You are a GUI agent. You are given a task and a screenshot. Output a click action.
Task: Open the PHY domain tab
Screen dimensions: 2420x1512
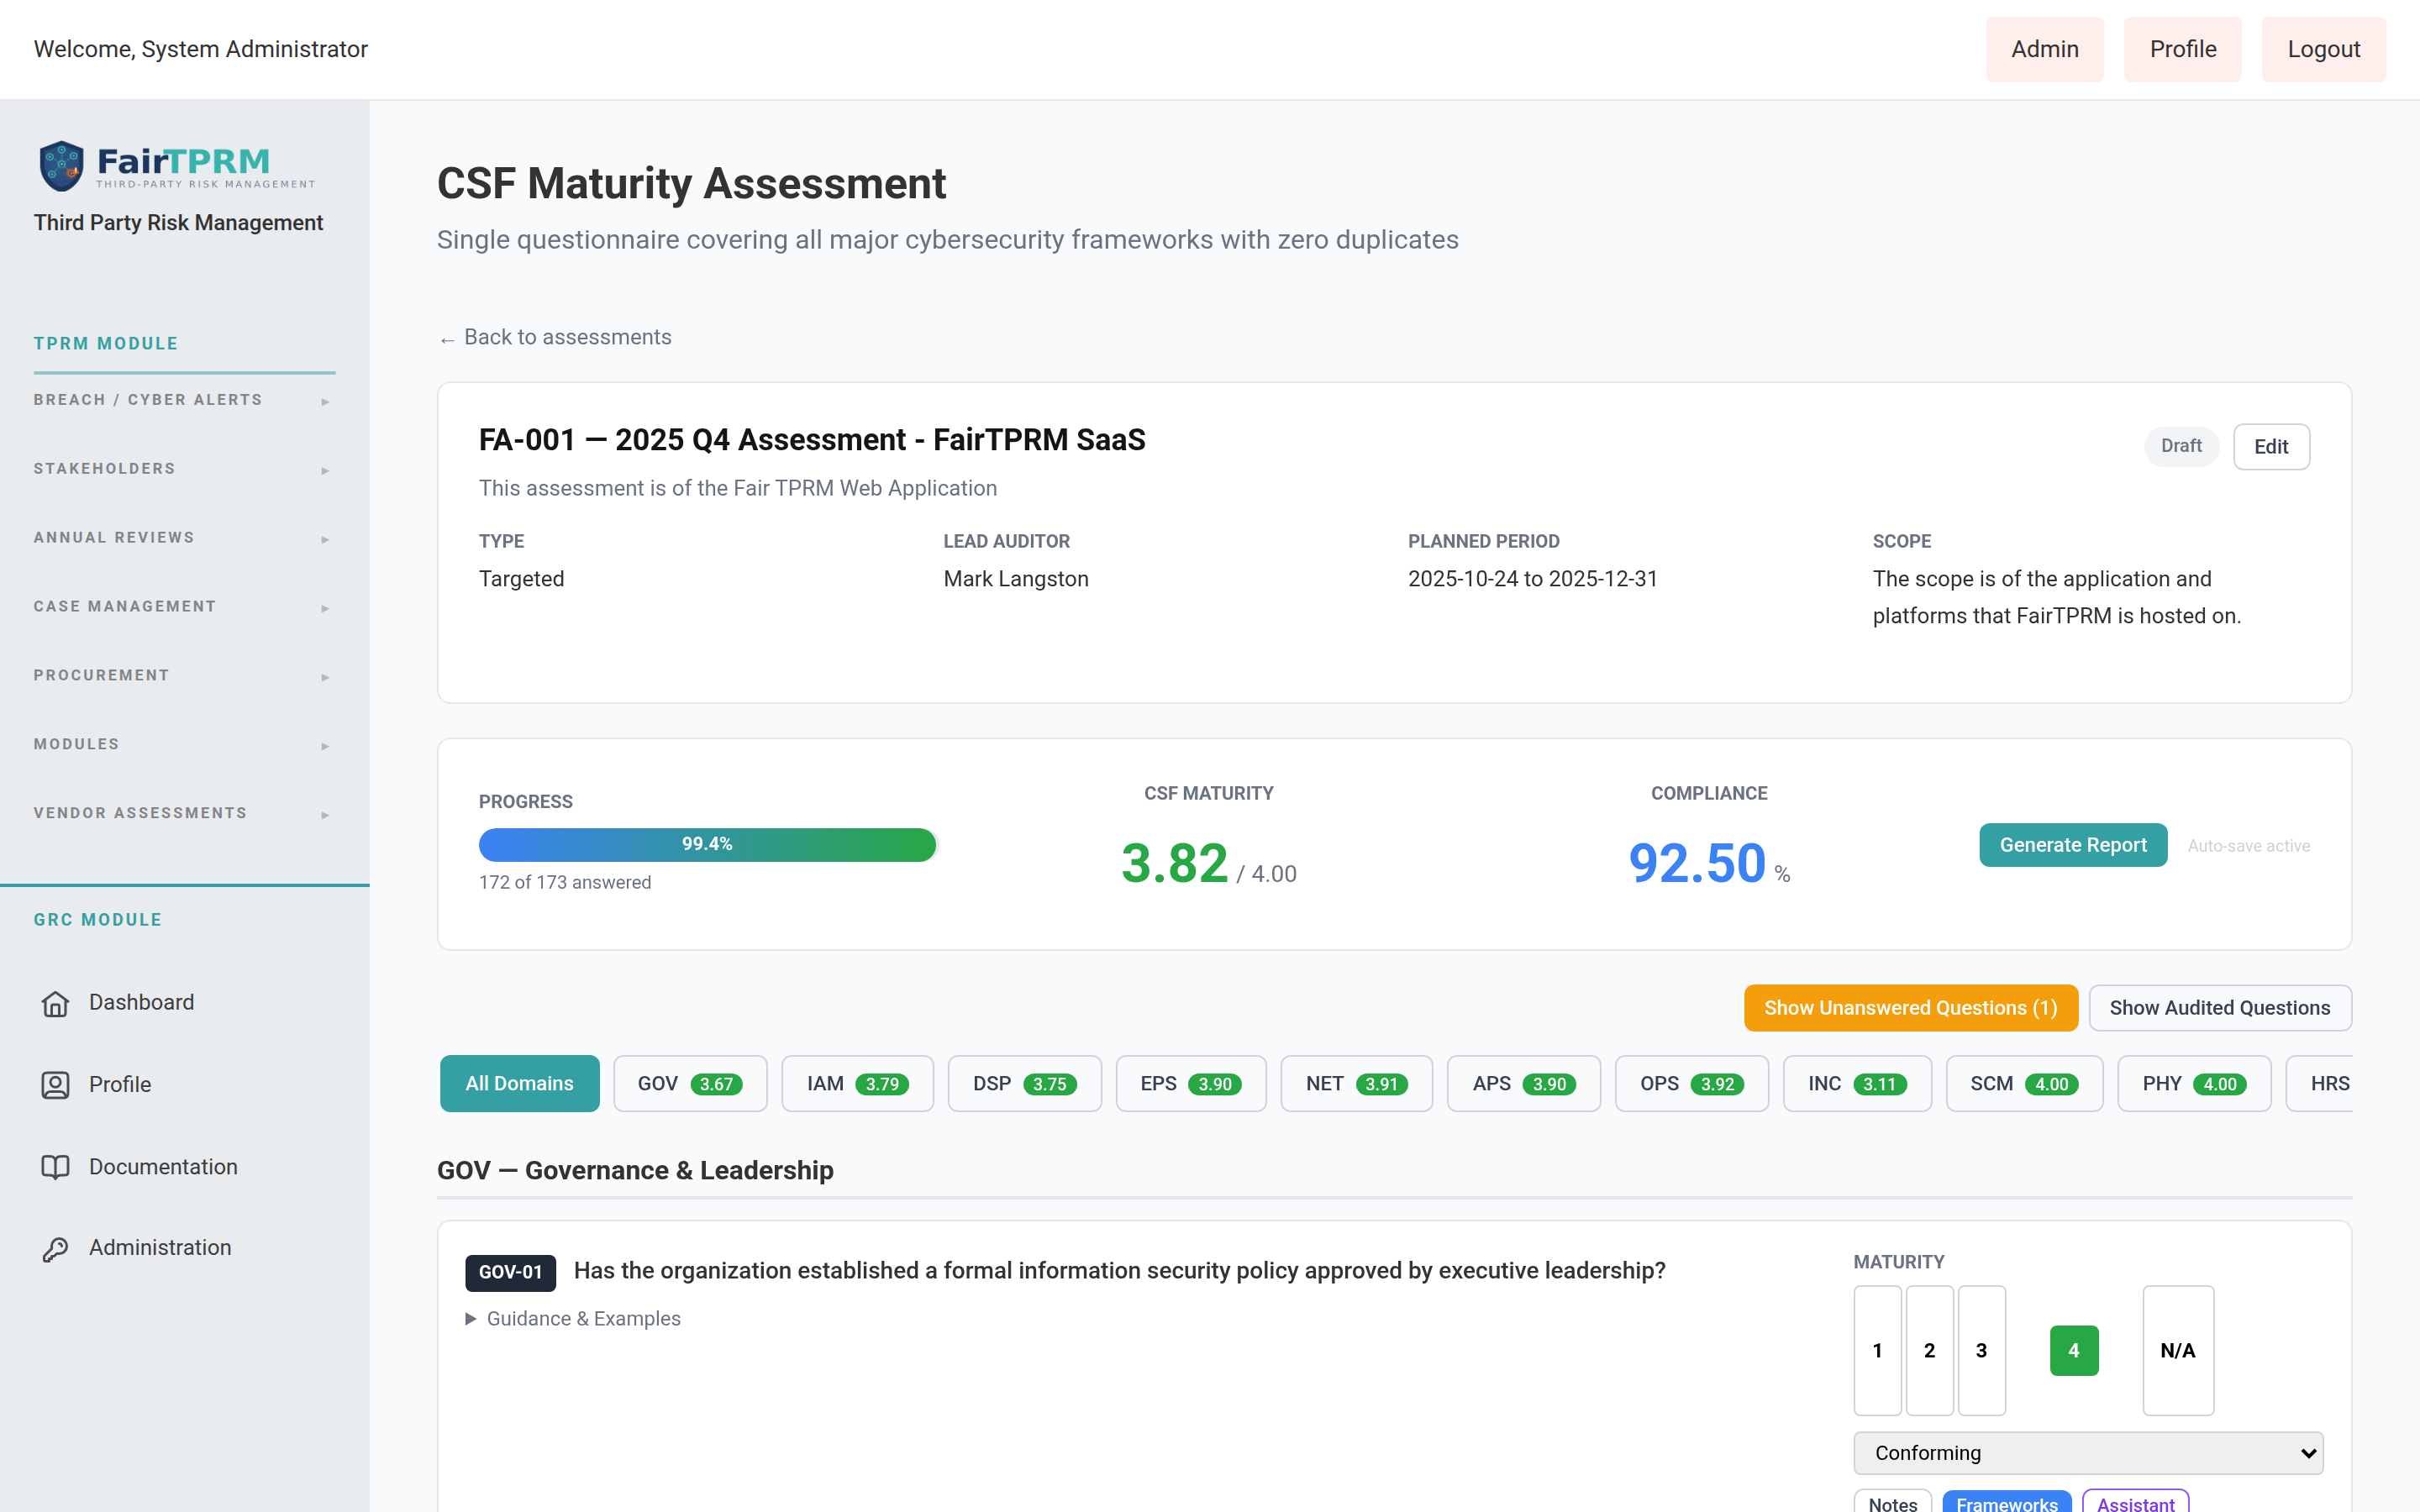click(2194, 1084)
